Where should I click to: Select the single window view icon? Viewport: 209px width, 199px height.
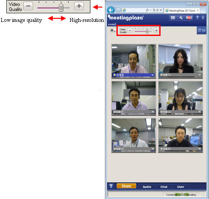pos(204,30)
